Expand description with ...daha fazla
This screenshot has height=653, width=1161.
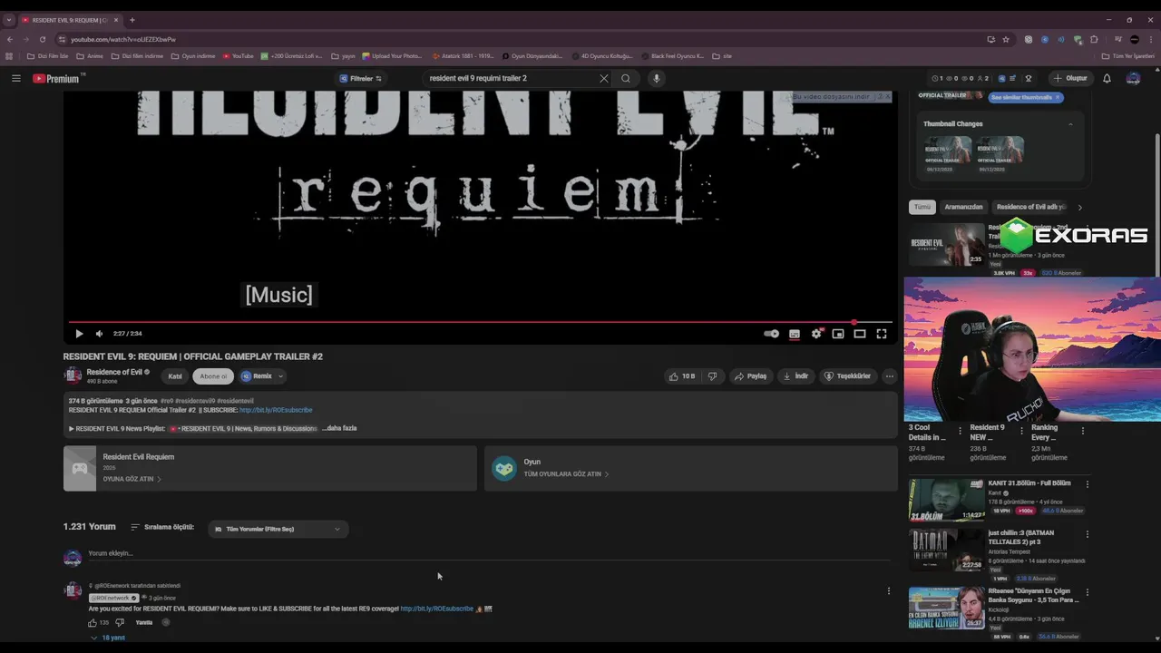pyautogui.click(x=339, y=428)
